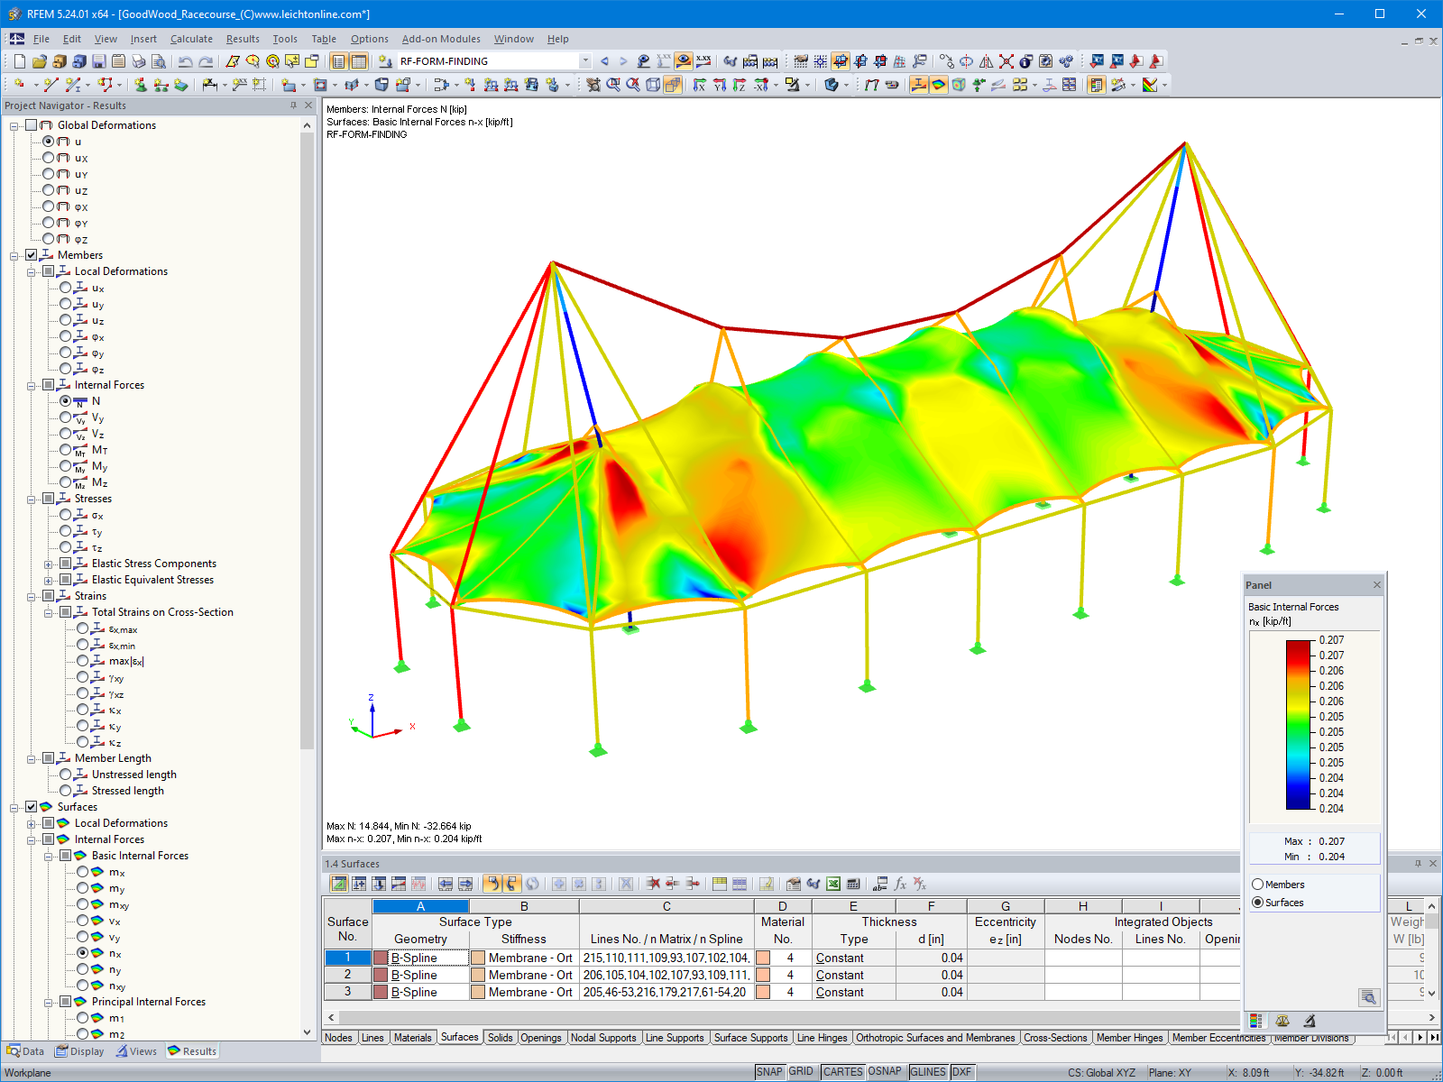Switch to the Nodal Supports tab
Viewport: 1443px width, 1082px height.
coord(603,1038)
